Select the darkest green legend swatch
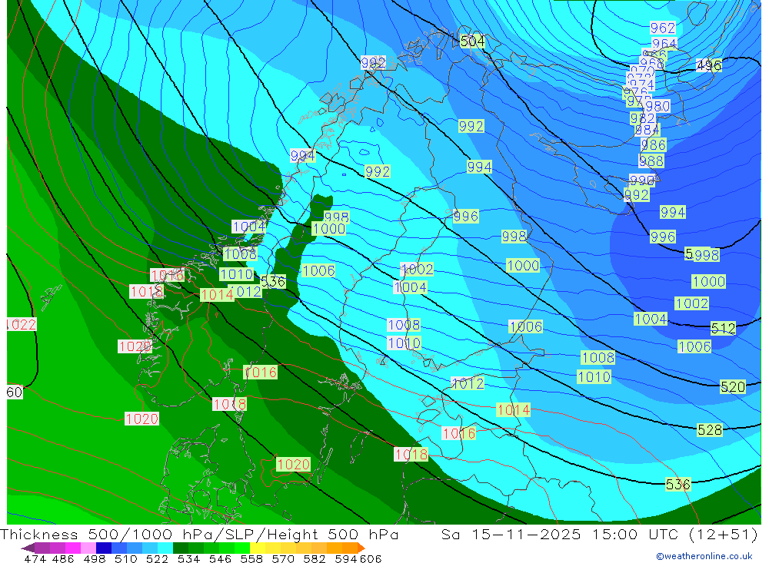This screenshot has height=563, width=769. pos(181,548)
